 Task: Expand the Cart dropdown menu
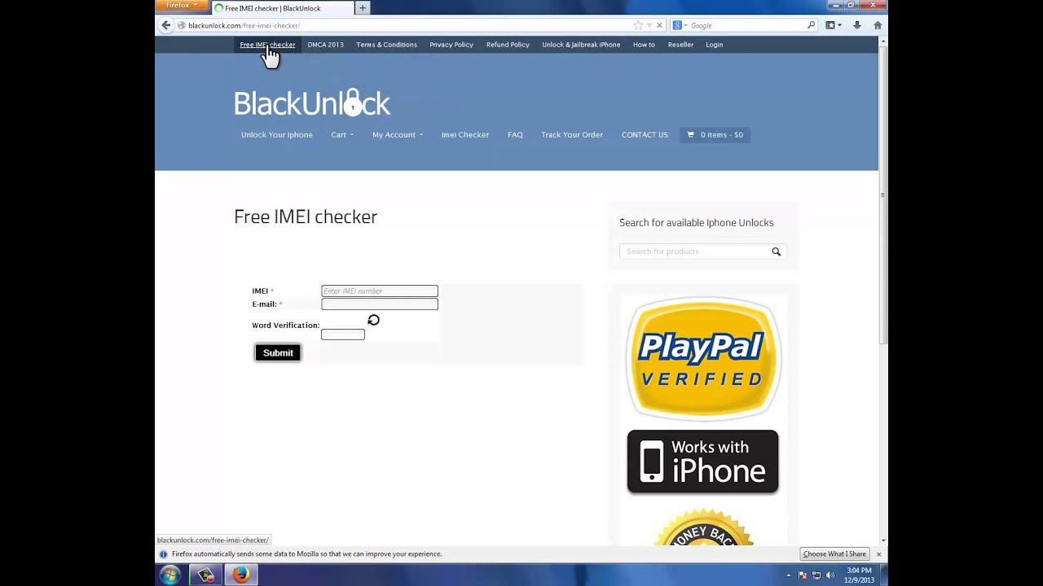click(x=342, y=135)
